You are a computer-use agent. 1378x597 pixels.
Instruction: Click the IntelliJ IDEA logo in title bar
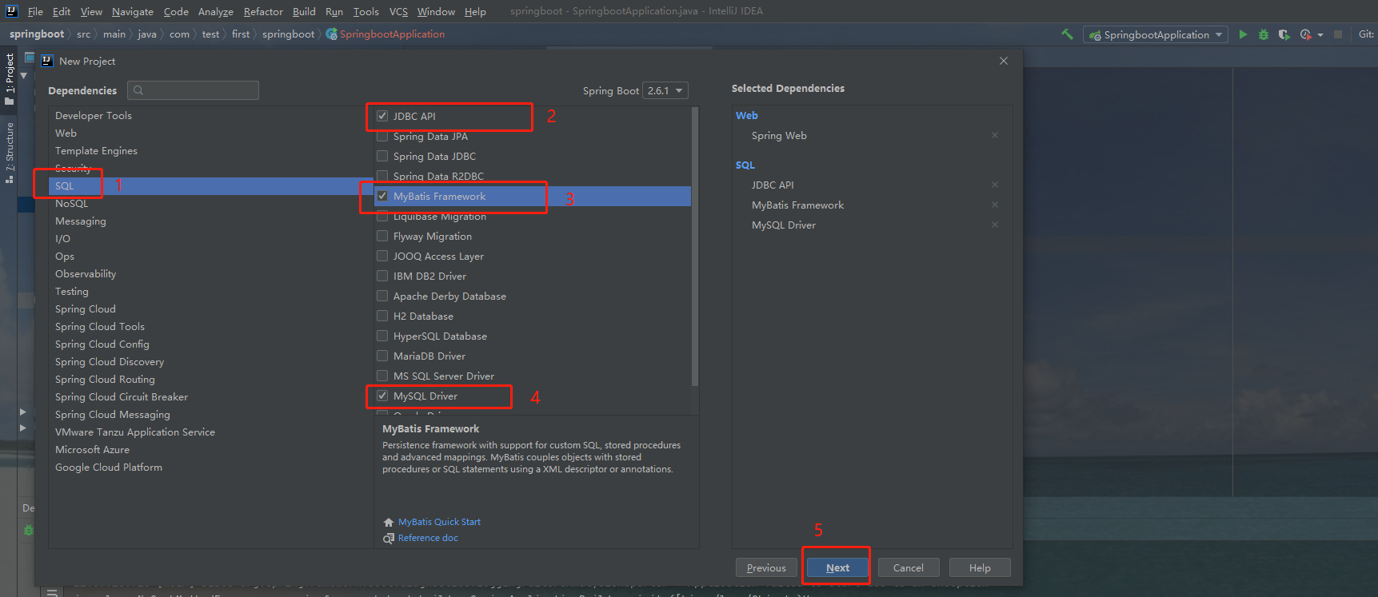click(x=11, y=11)
